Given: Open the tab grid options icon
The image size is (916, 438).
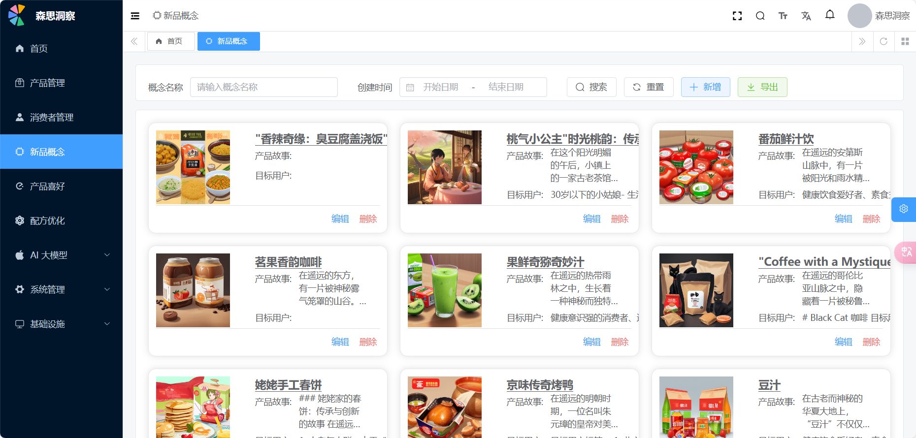Looking at the screenshot, I should pyautogui.click(x=905, y=41).
